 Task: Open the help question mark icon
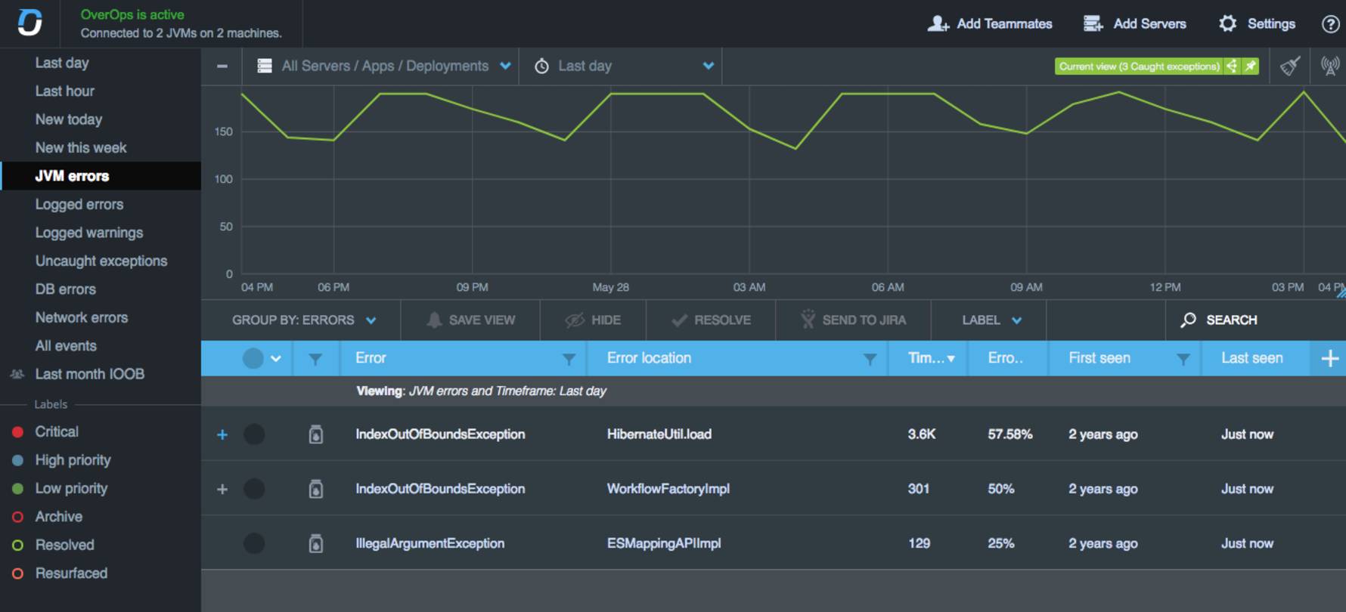click(x=1330, y=24)
